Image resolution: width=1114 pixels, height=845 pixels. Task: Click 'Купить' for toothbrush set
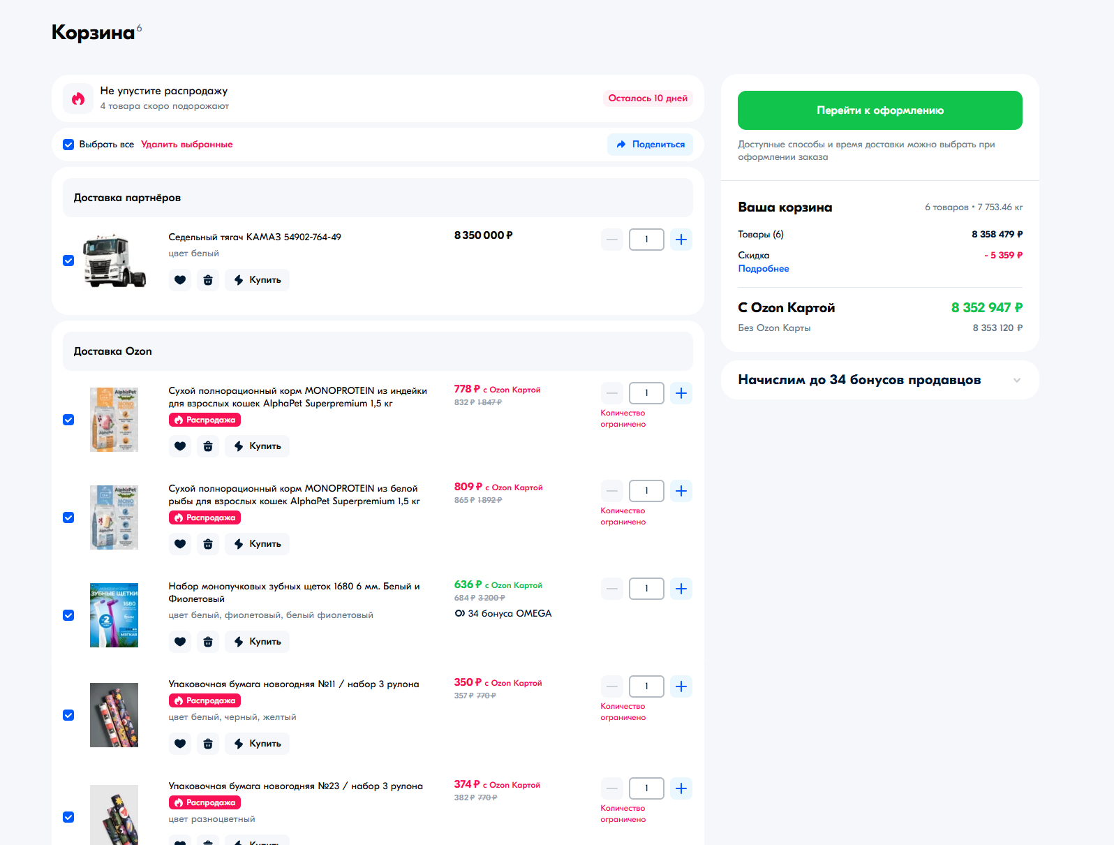coord(257,642)
